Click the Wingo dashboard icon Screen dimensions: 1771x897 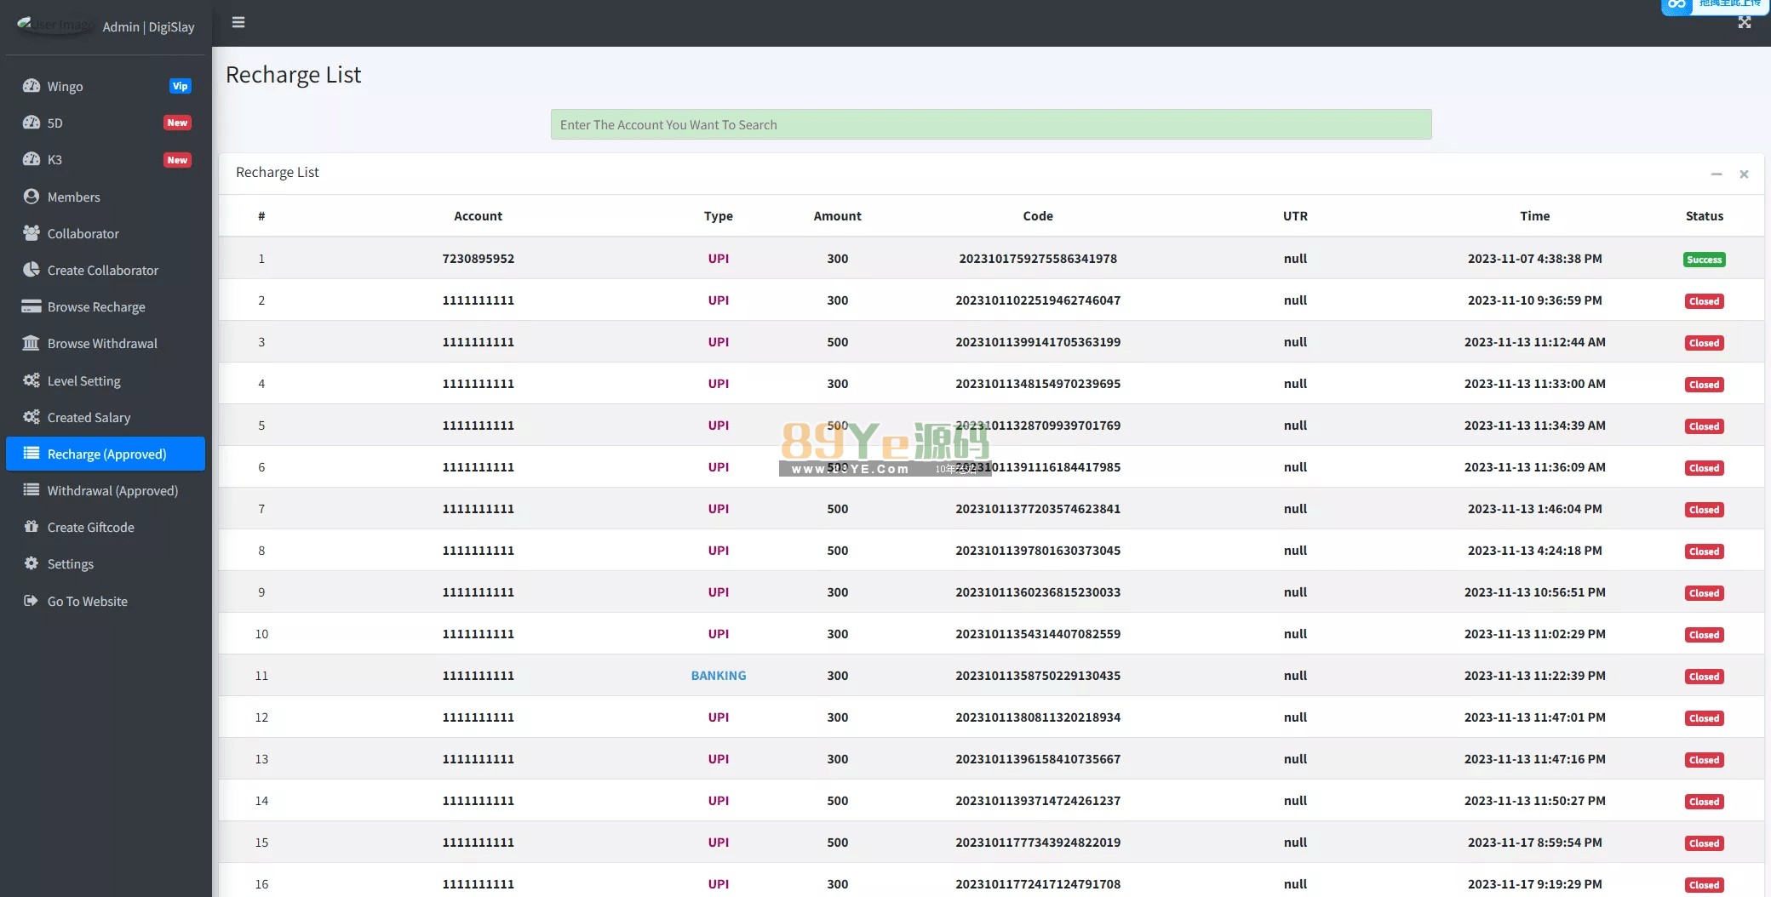coord(32,86)
